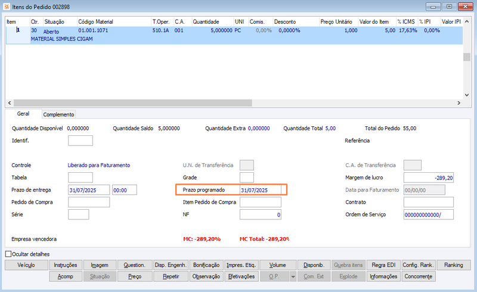Click the % ICMS column header
Screen dimensions: 477x292
tap(407, 21)
